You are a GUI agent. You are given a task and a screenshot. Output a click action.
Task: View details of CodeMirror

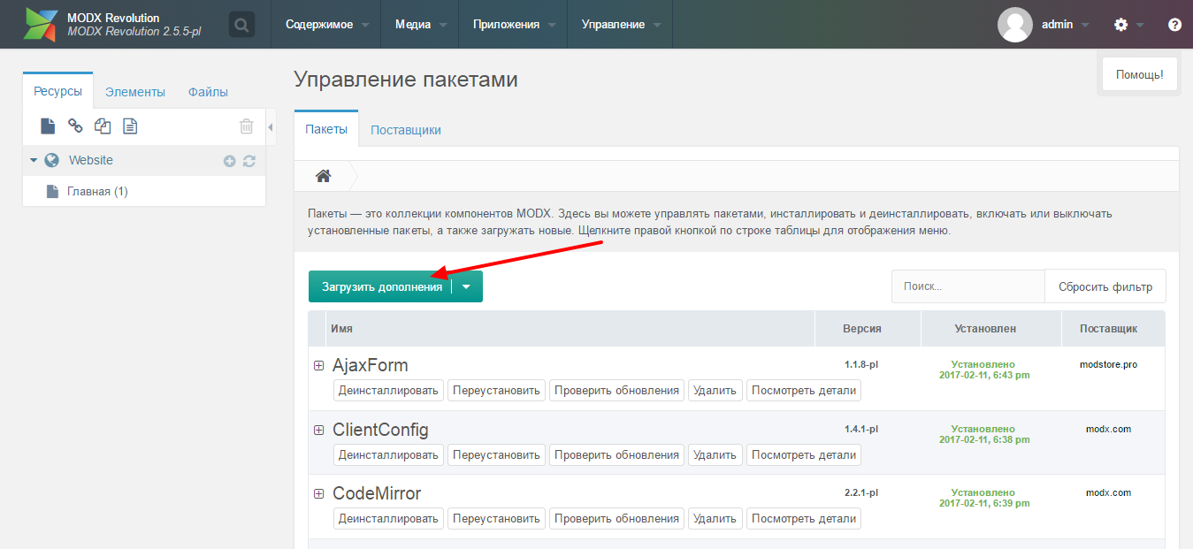804,518
